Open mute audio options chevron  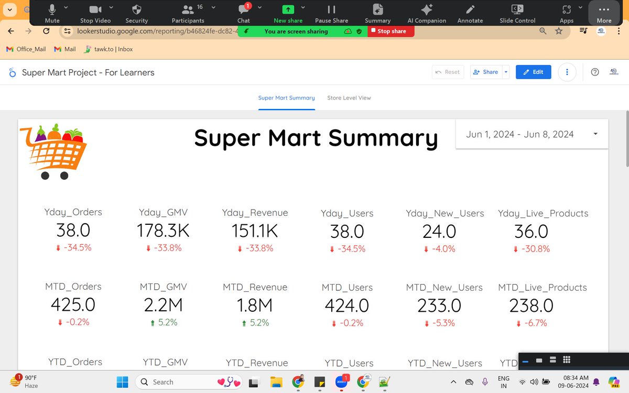pyautogui.click(x=66, y=7)
